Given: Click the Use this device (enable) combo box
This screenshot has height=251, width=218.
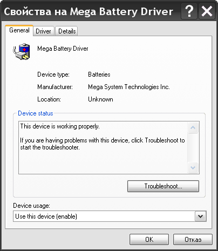Looking at the screenshot, I should [x=110, y=216].
